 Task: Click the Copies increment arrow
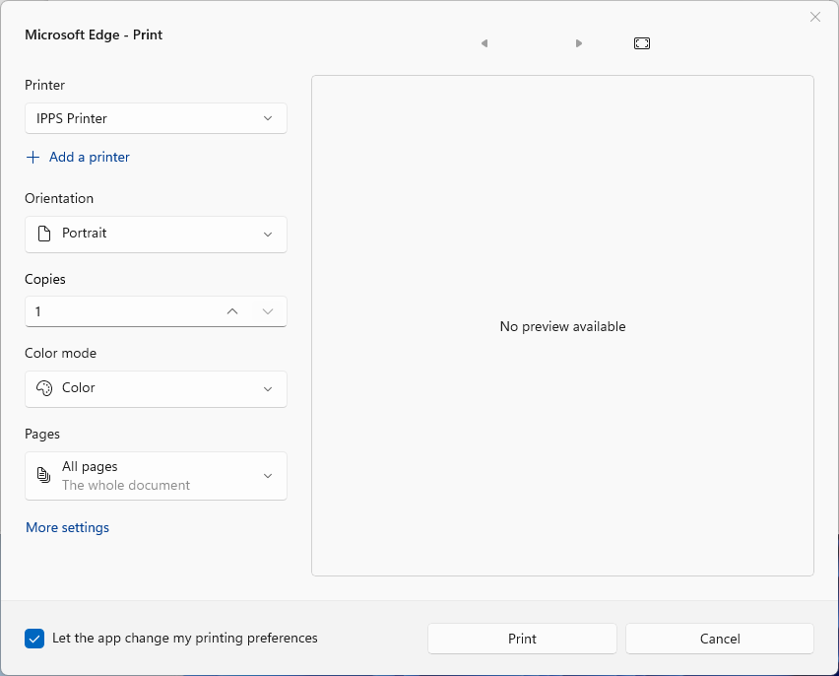[231, 310]
